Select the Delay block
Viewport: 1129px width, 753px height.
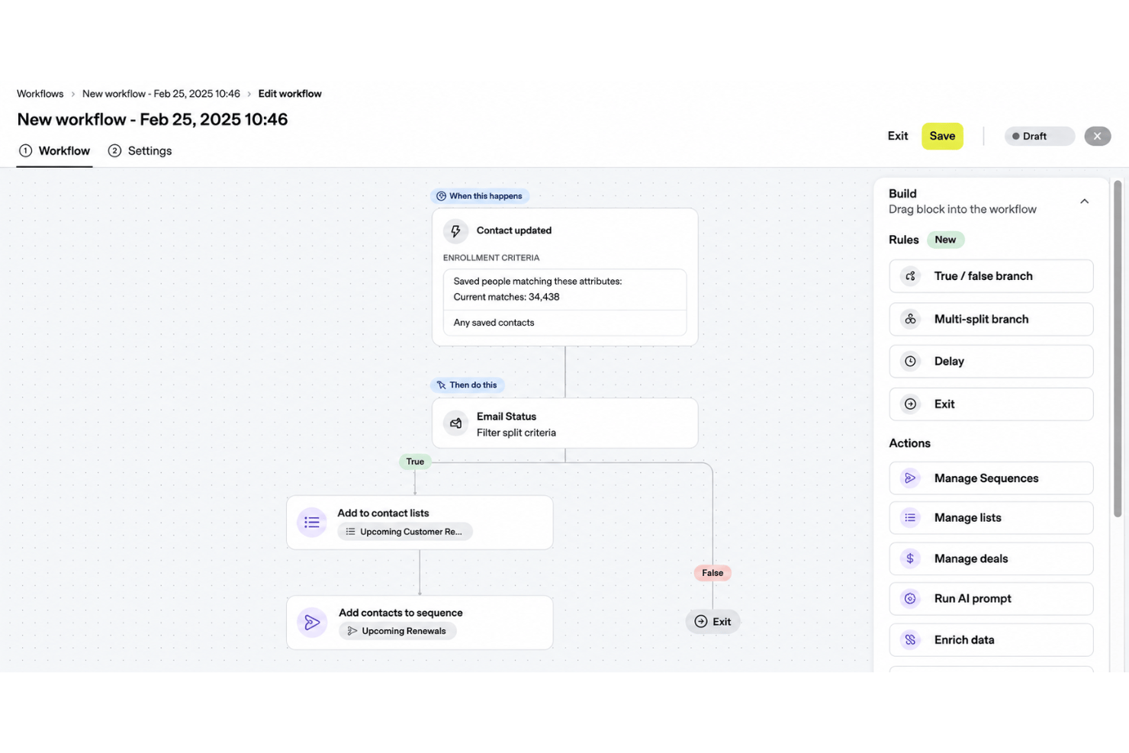pyautogui.click(x=991, y=362)
